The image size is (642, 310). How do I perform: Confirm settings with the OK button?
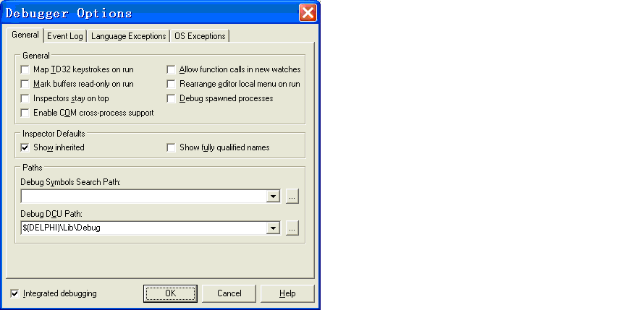(170, 293)
